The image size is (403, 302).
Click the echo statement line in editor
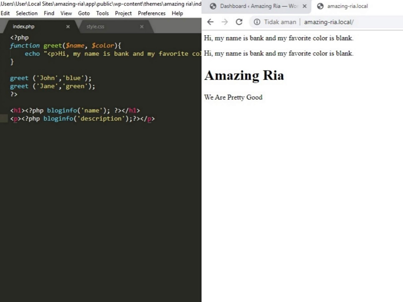coord(113,54)
